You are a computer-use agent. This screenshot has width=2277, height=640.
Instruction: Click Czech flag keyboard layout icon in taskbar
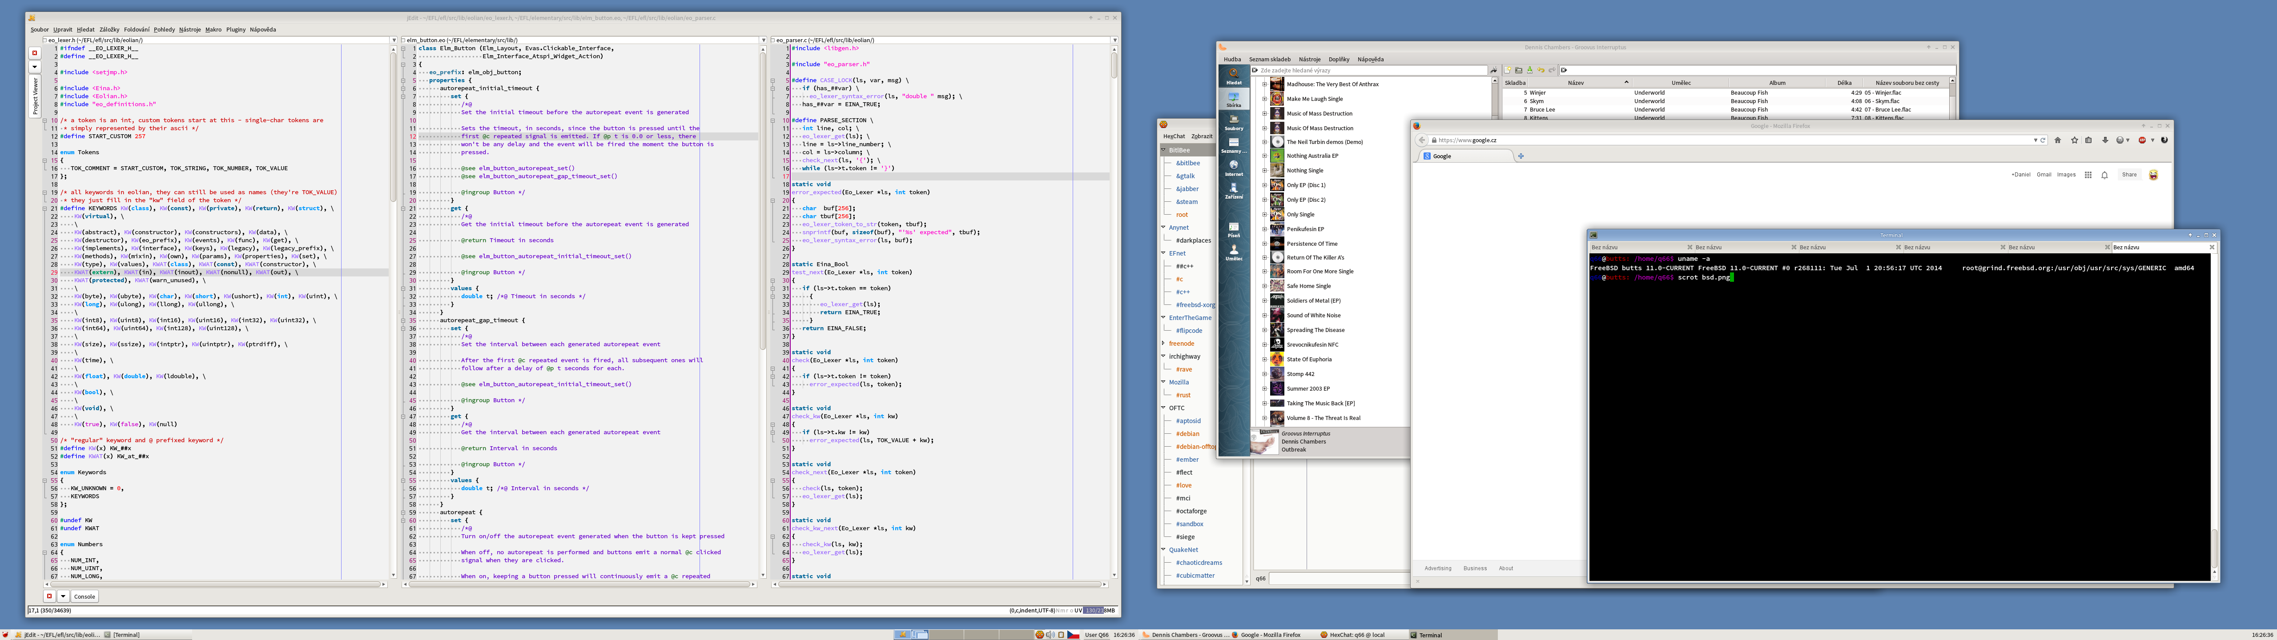click(x=1073, y=635)
